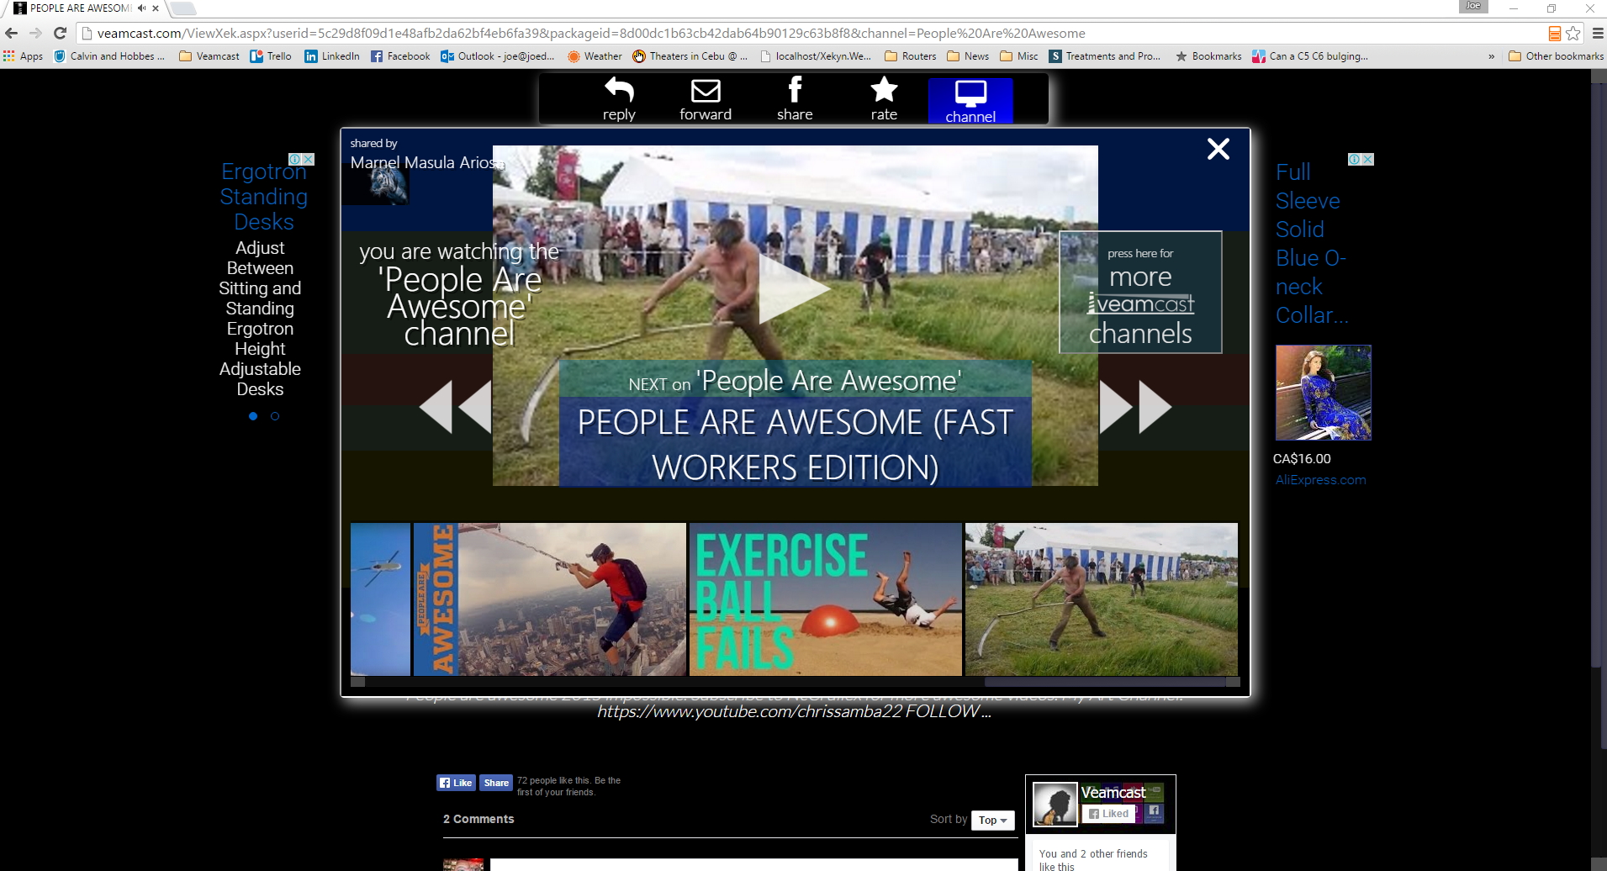Select the second ad carousel dot
Image resolution: width=1607 pixels, height=871 pixels.
(x=275, y=416)
